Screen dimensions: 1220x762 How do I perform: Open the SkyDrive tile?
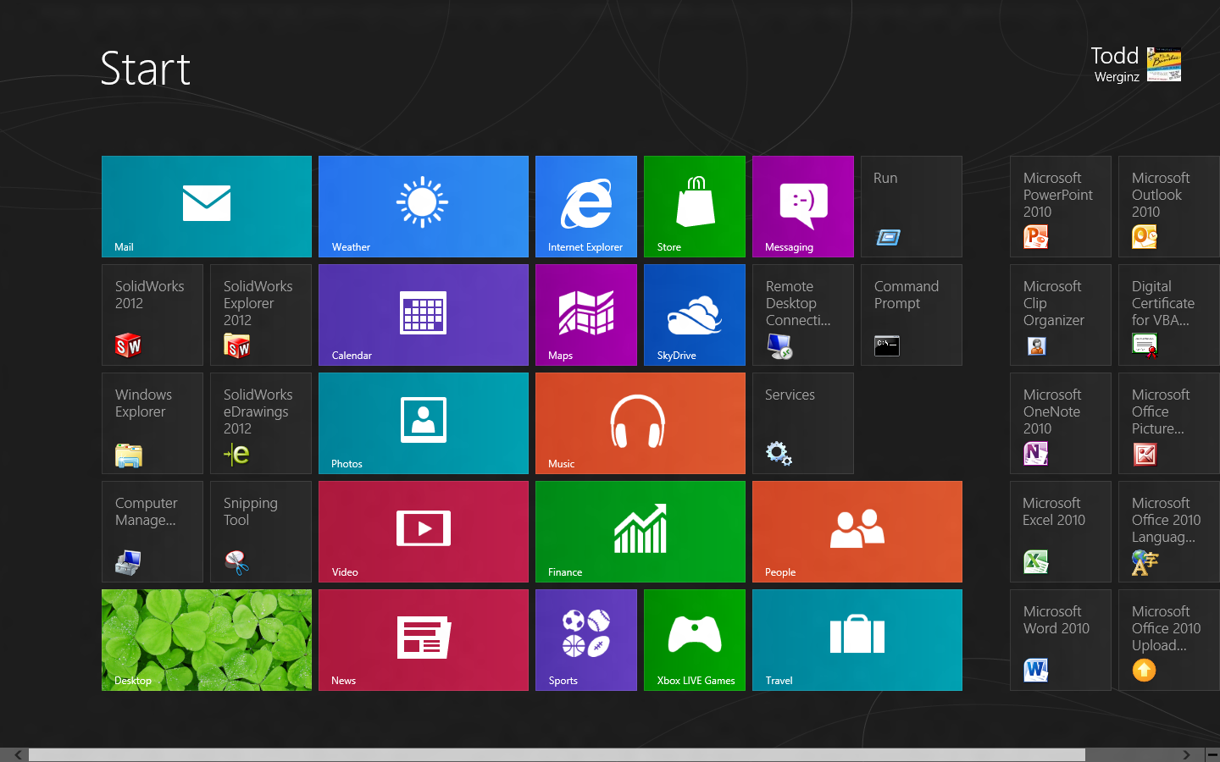(695, 315)
